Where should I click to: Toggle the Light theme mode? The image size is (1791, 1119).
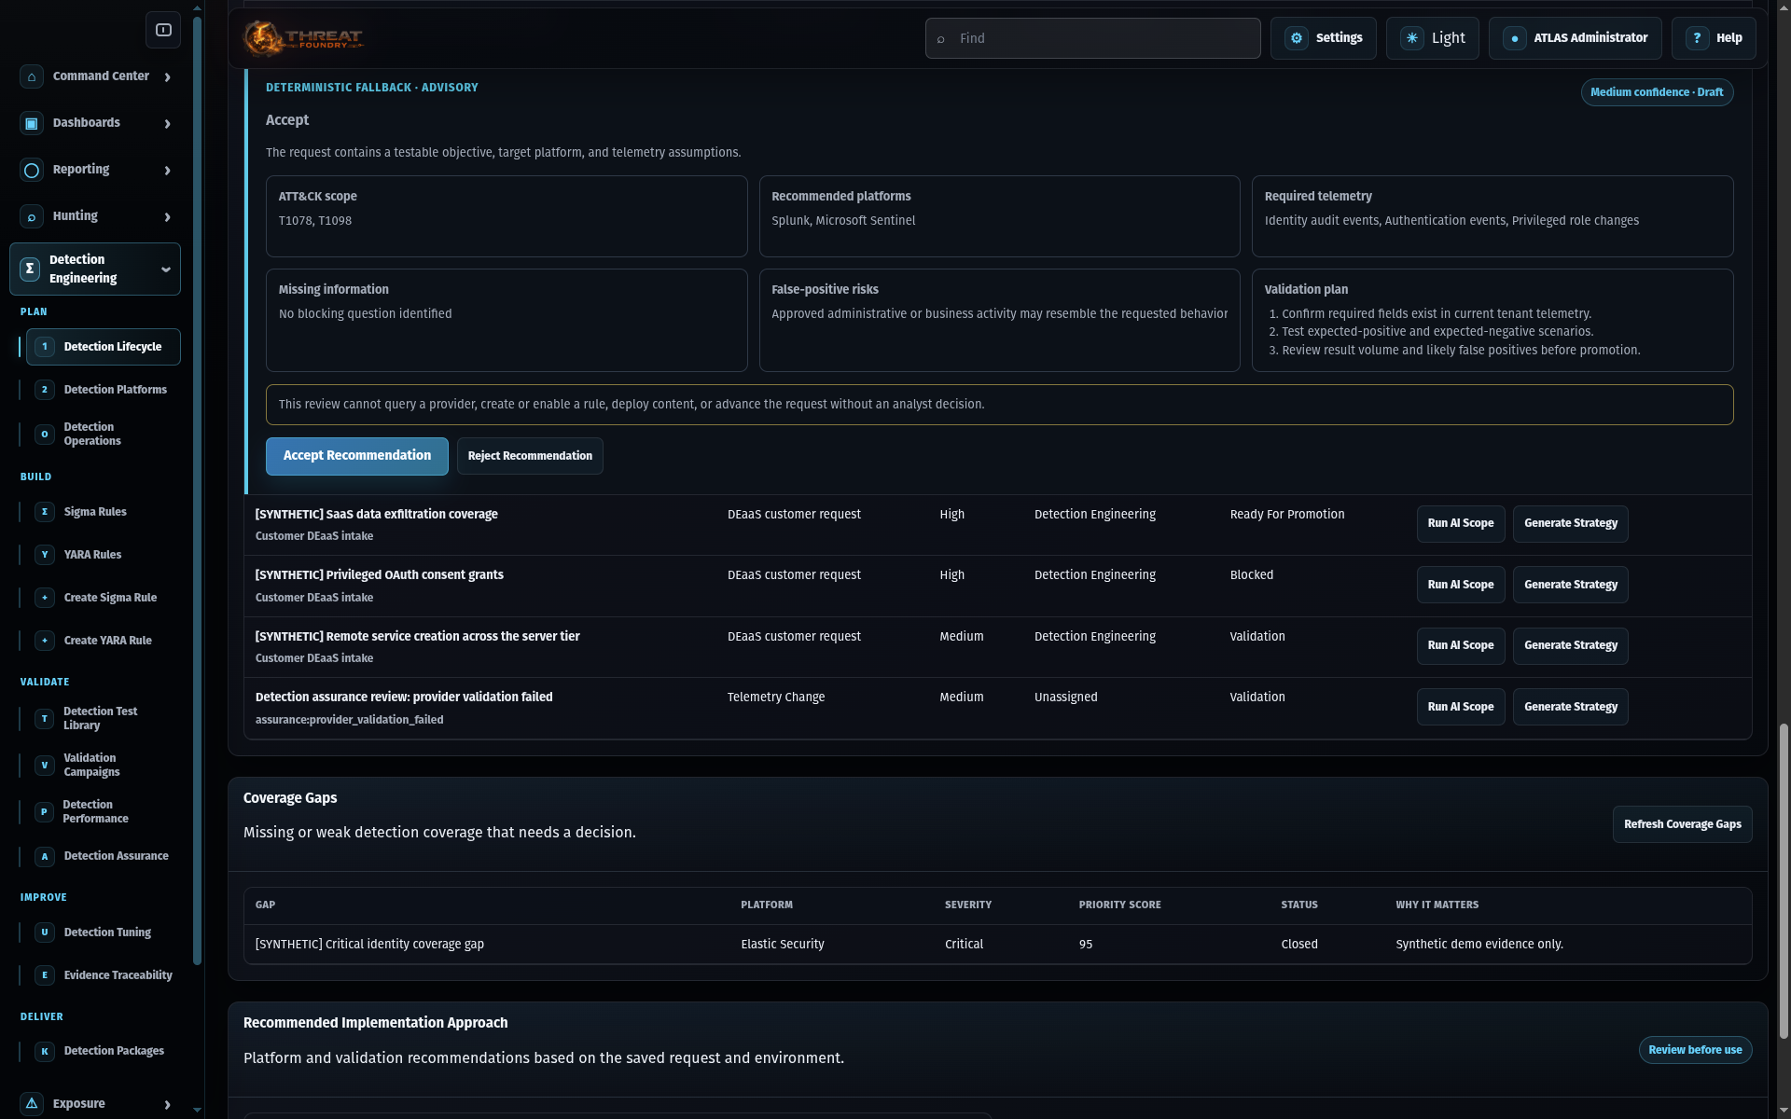tap(1432, 38)
